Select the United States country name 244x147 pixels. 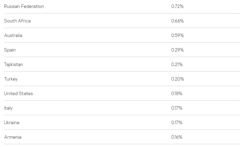[18, 94]
